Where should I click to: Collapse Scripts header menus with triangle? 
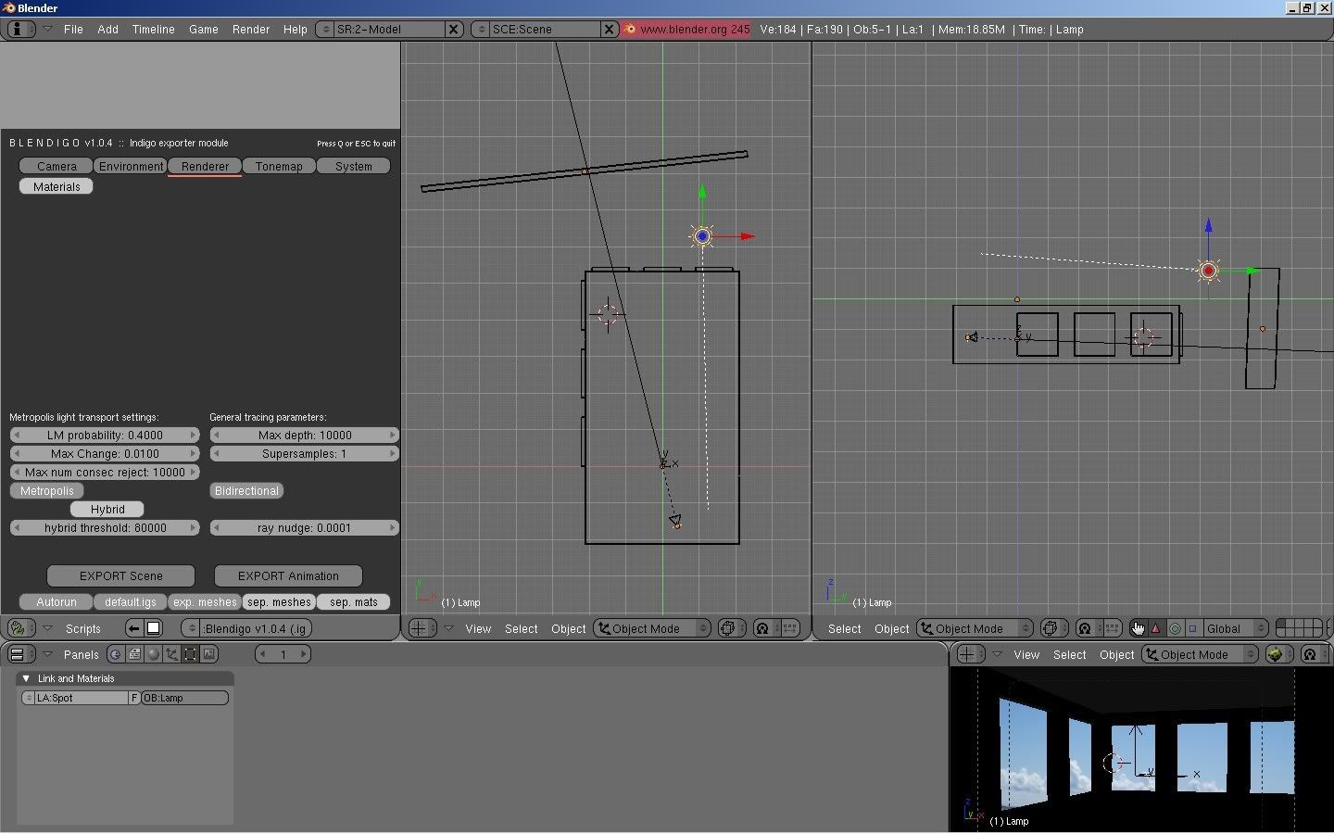48,628
